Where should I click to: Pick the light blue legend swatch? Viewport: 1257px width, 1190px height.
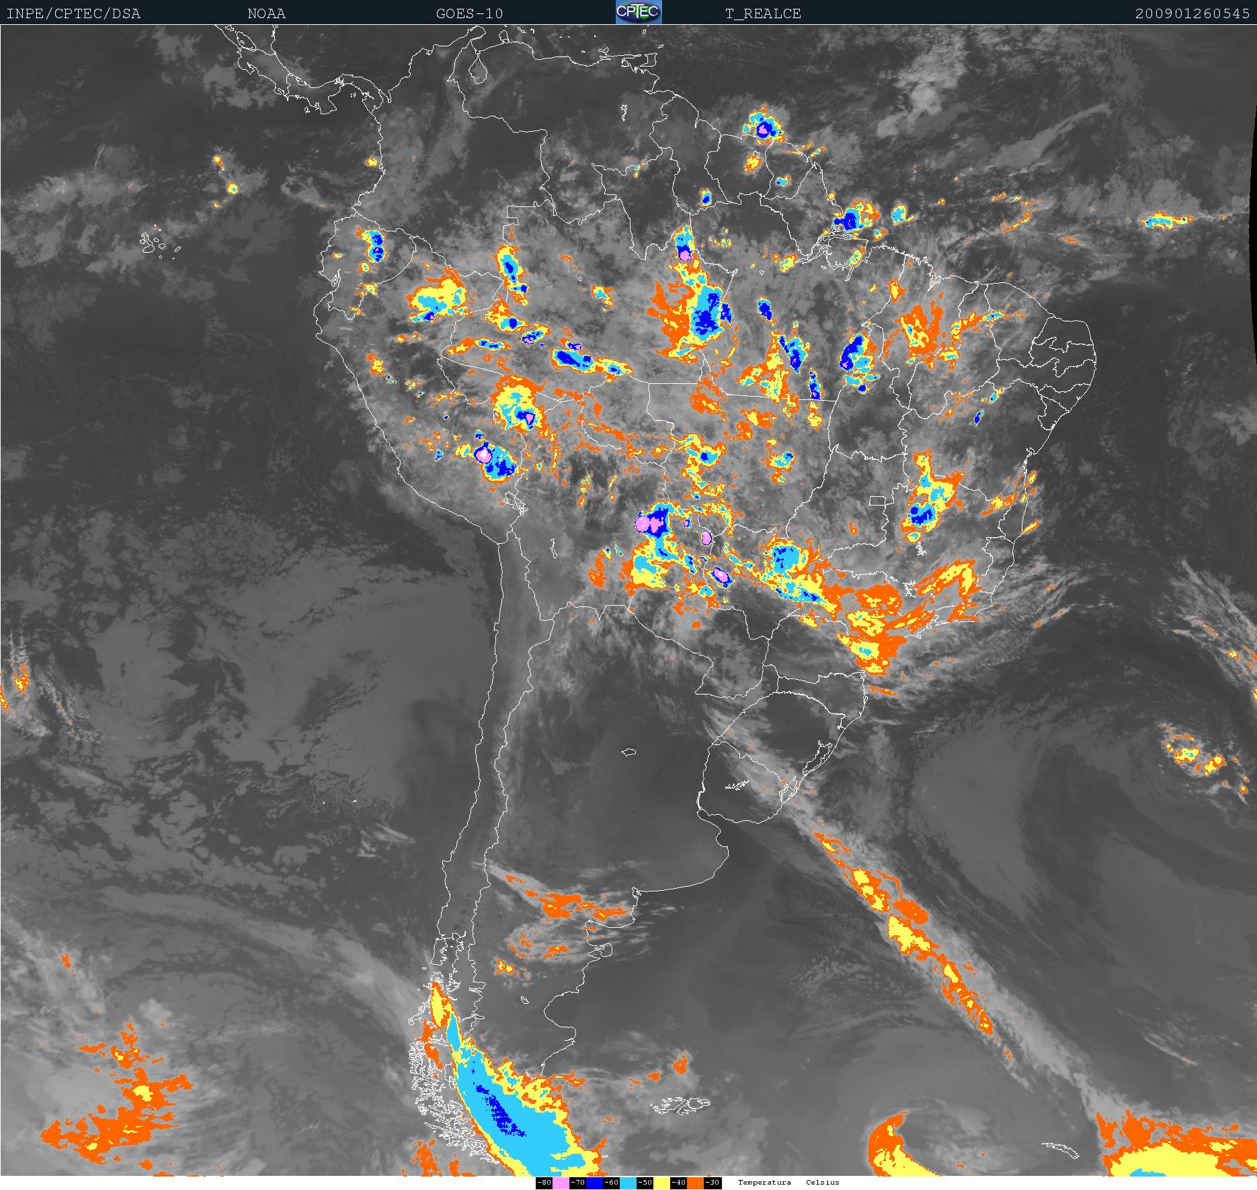[x=628, y=1183]
